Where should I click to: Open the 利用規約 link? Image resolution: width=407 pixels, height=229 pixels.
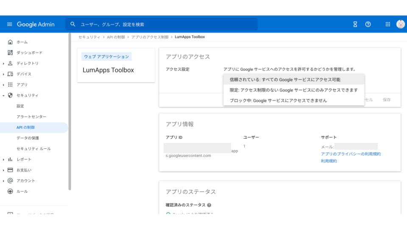(x=329, y=161)
